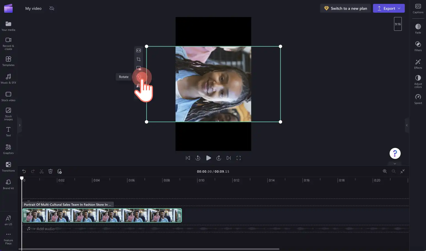Open the Speed panel

point(418,99)
